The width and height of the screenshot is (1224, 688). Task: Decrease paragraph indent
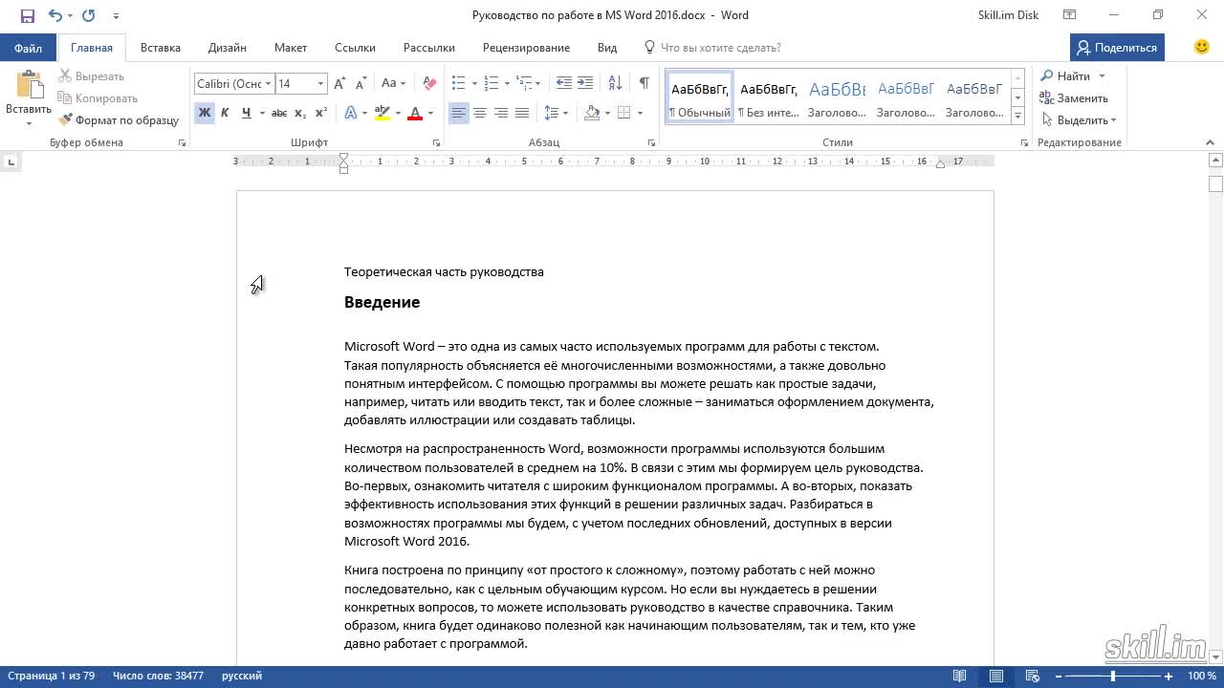(x=564, y=84)
